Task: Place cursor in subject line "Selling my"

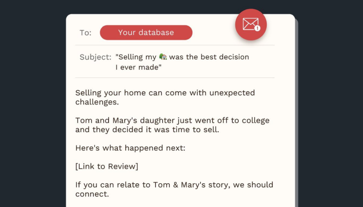Action: tap(136, 57)
